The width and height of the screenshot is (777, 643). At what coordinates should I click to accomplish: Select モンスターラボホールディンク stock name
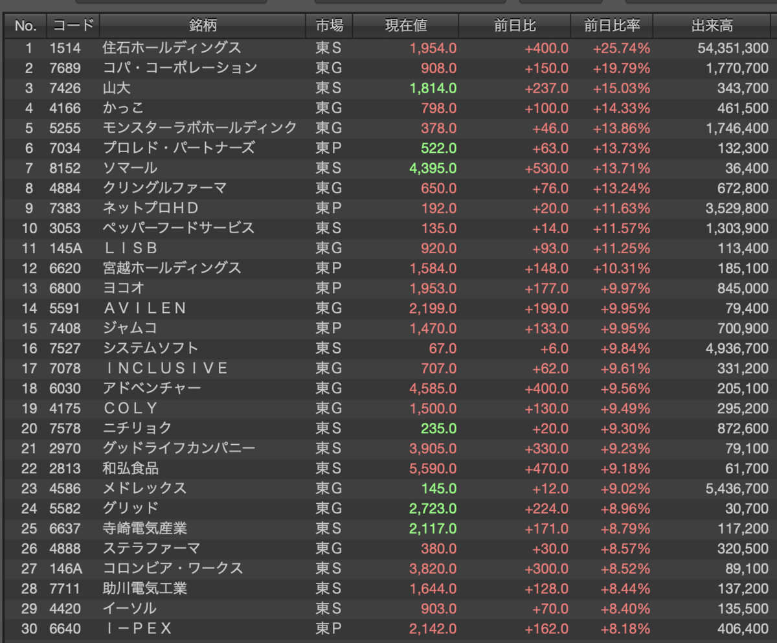[x=200, y=128]
